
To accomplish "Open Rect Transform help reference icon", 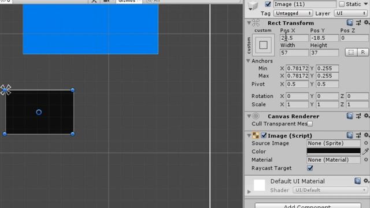I will coord(350,23).
